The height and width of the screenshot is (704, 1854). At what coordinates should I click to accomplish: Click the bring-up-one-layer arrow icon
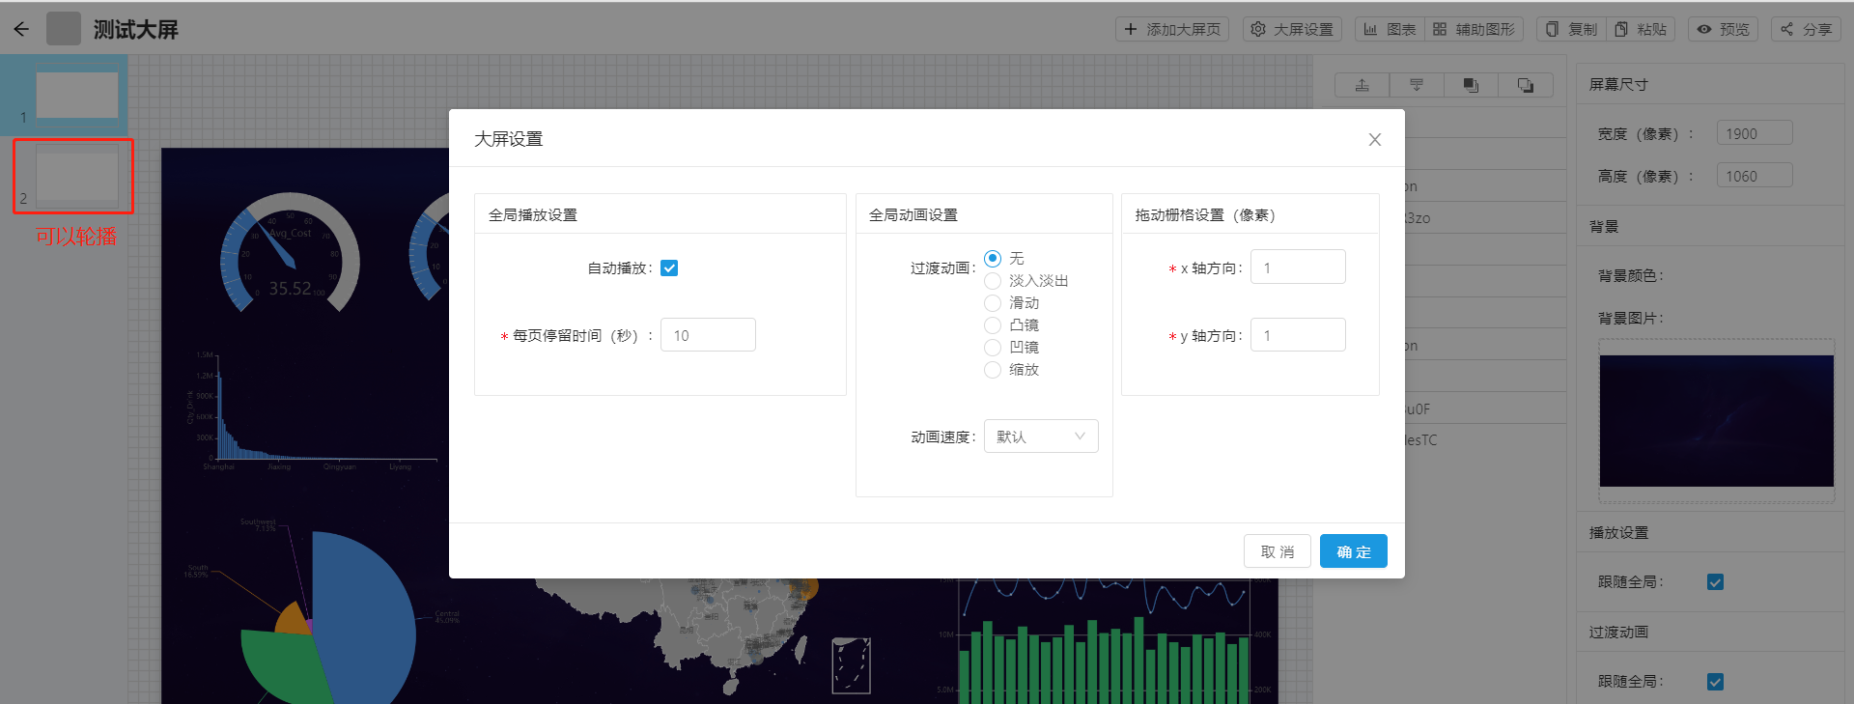(x=1362, y=85)
